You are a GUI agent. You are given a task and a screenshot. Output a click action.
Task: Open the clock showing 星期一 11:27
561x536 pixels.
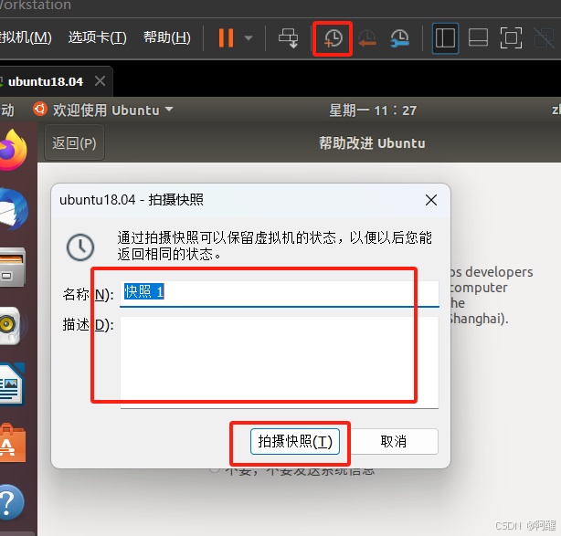point(373,110)
